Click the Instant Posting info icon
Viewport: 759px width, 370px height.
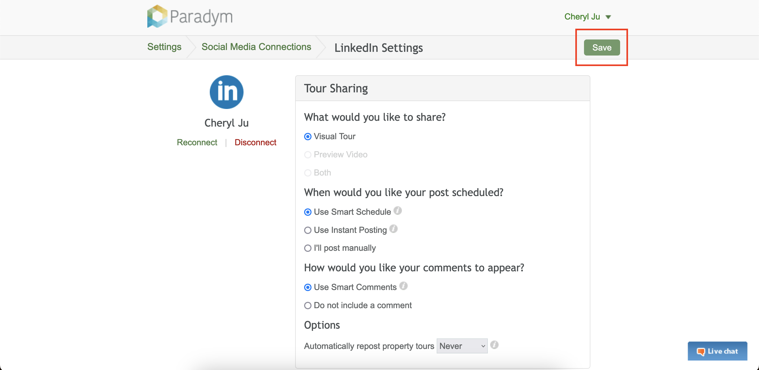tap(393, 229)
